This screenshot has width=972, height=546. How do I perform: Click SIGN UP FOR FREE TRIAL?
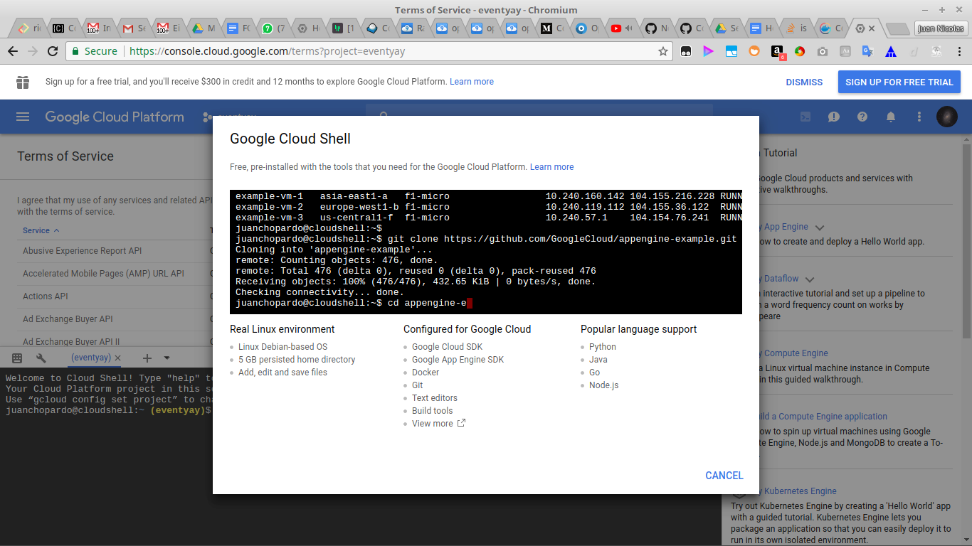coord(899,82)
